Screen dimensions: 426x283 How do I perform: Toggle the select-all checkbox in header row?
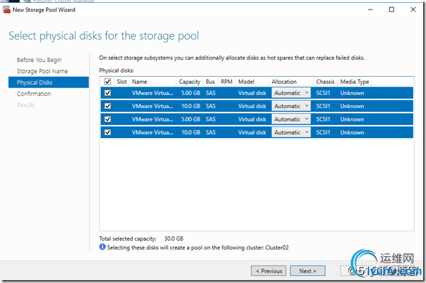107,82
